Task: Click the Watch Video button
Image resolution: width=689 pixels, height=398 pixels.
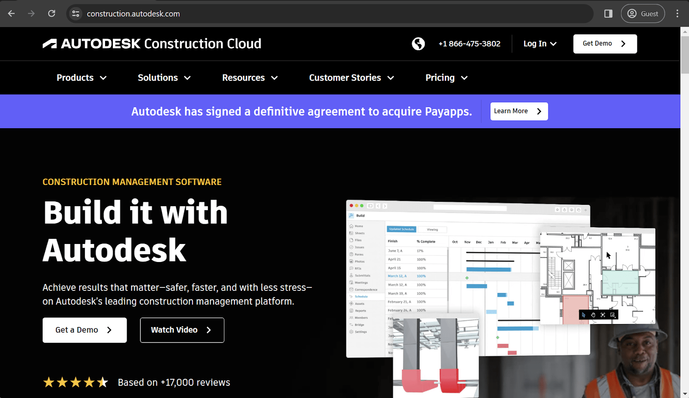Action: [x=182, y=330]
